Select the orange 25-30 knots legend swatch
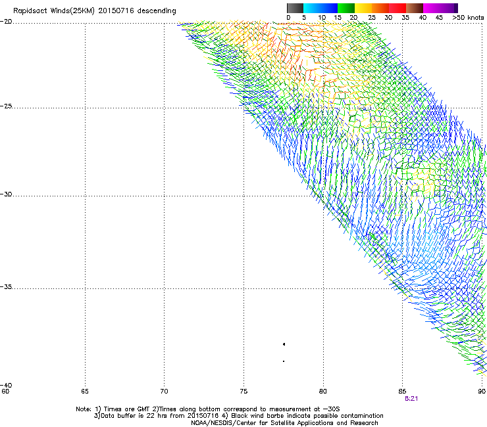This screenshot has height=427, width=487. [380, 8]
